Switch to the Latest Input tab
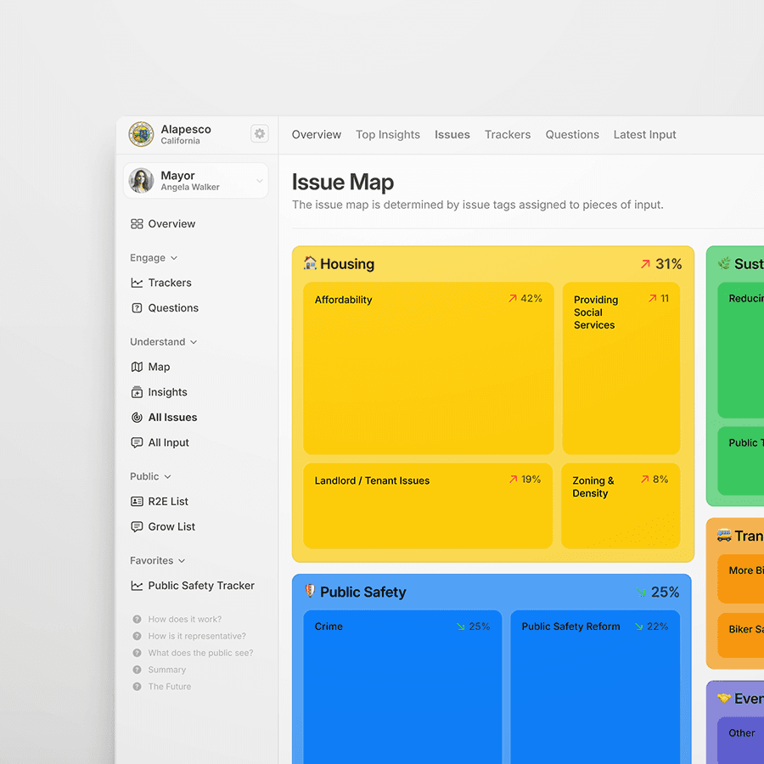This screenshot has width=764, height=764. (644, 134)
